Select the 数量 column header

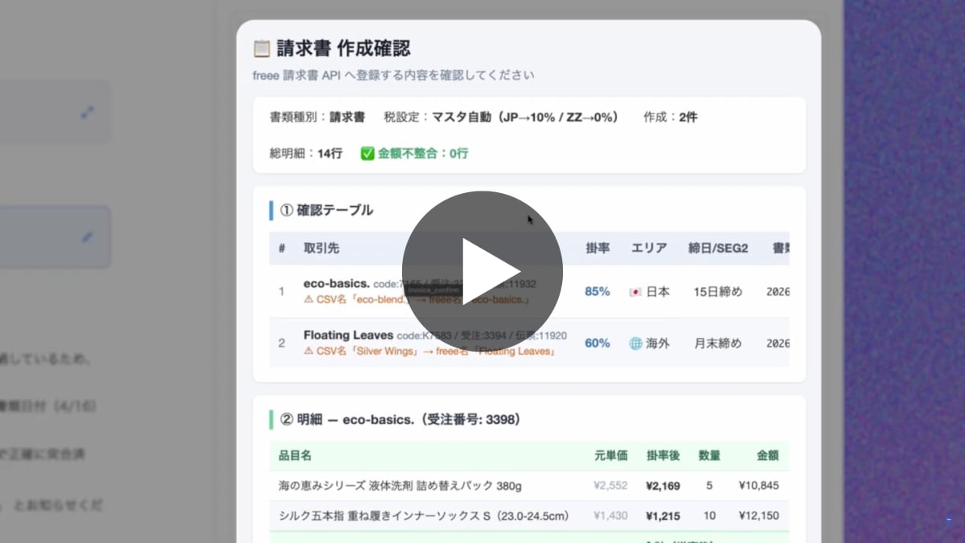709,455
